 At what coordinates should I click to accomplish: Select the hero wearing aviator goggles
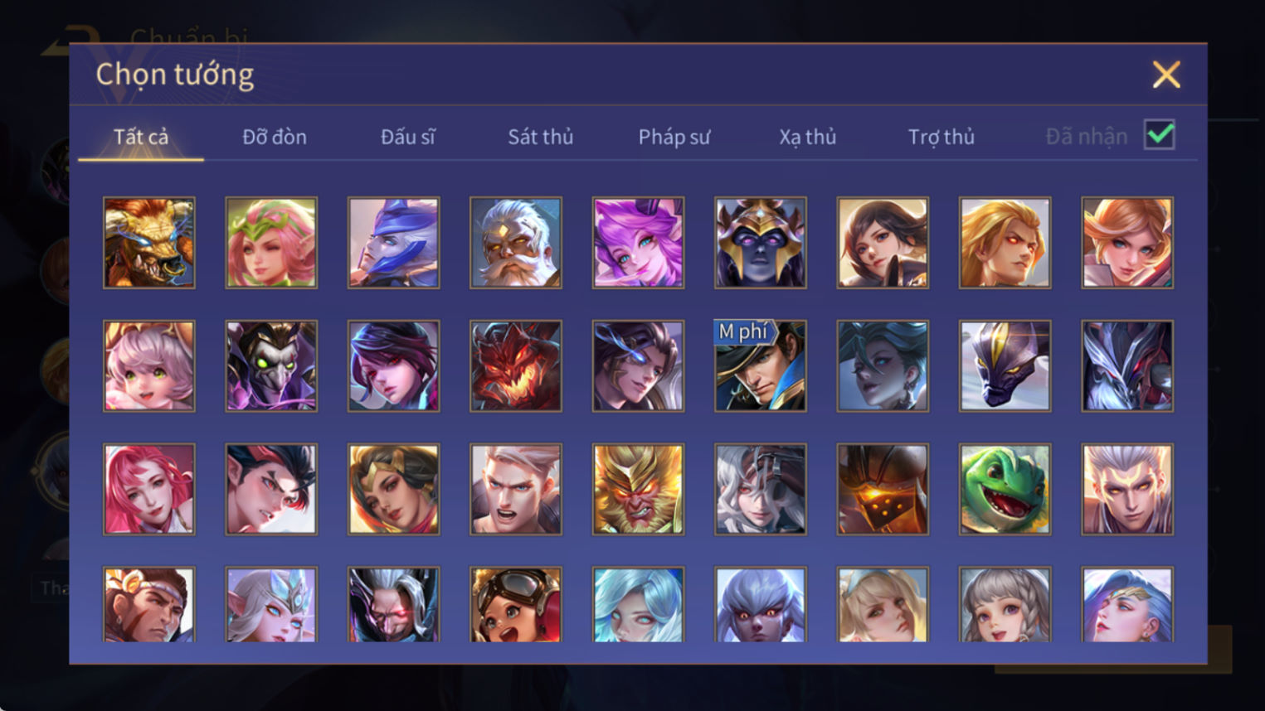[516, 604]
